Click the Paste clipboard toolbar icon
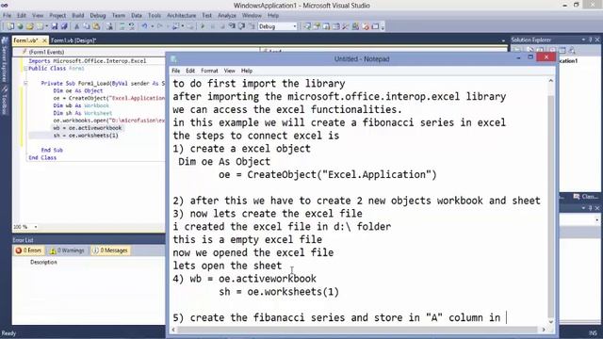 coord(96,26)
